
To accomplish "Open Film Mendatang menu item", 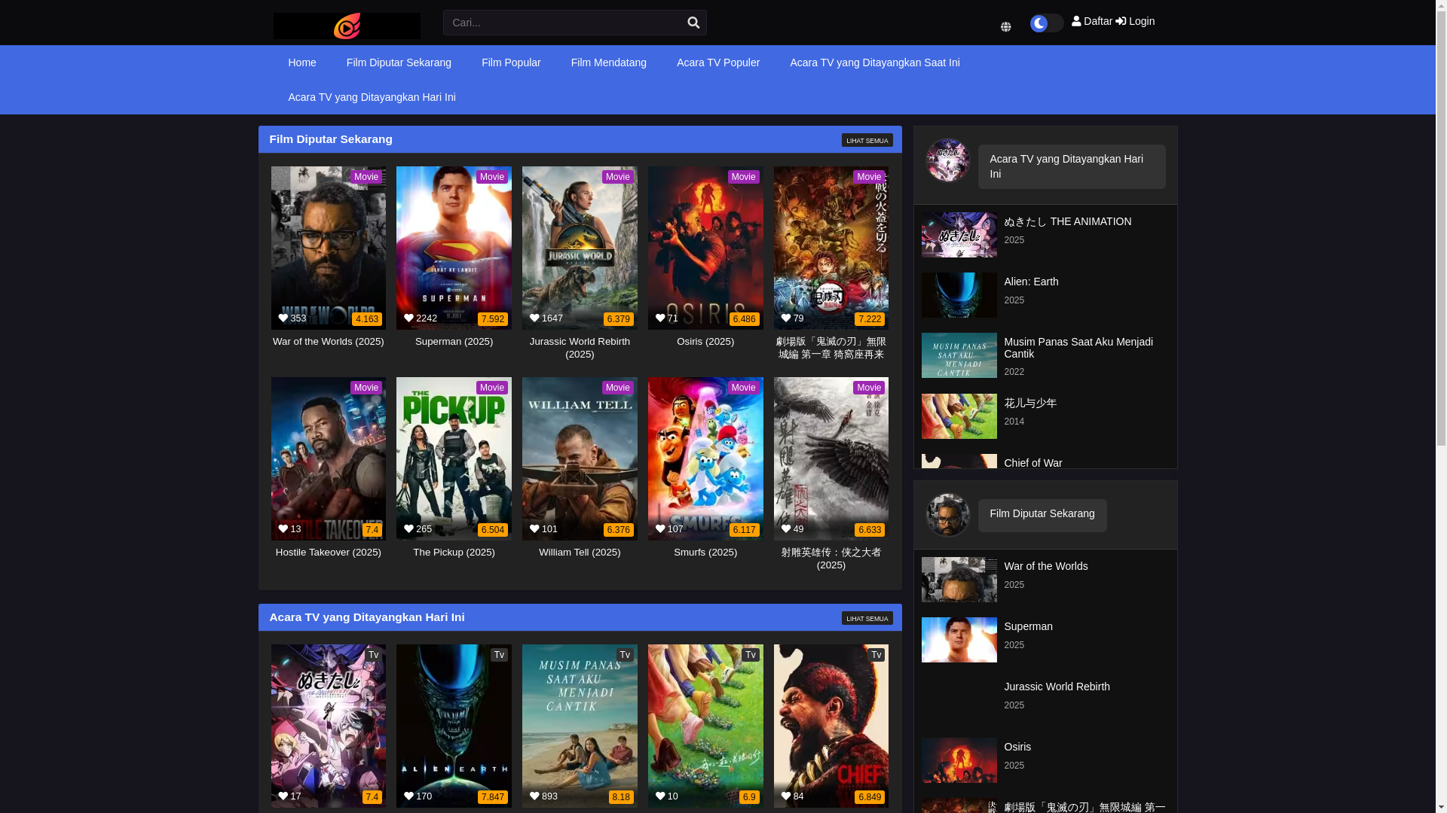I will click(609, 62).
